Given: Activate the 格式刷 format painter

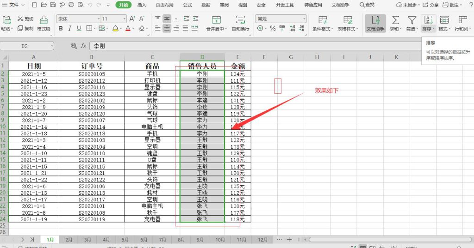Looking at the screenshot, I should click(44, 24).
